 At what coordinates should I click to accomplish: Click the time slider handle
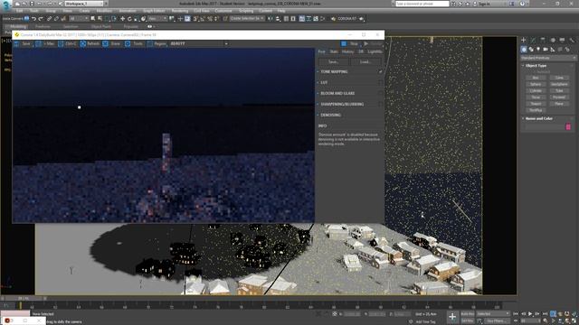[23, 299]
